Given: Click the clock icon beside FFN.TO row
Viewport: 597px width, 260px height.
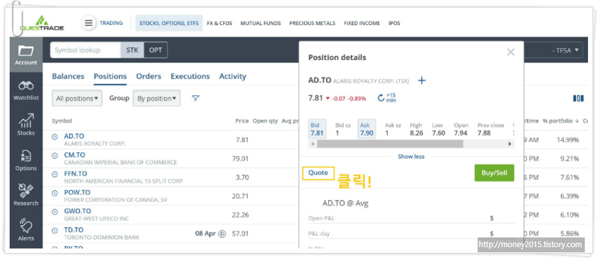Looking at the screenshot, I should coord(55,174).
